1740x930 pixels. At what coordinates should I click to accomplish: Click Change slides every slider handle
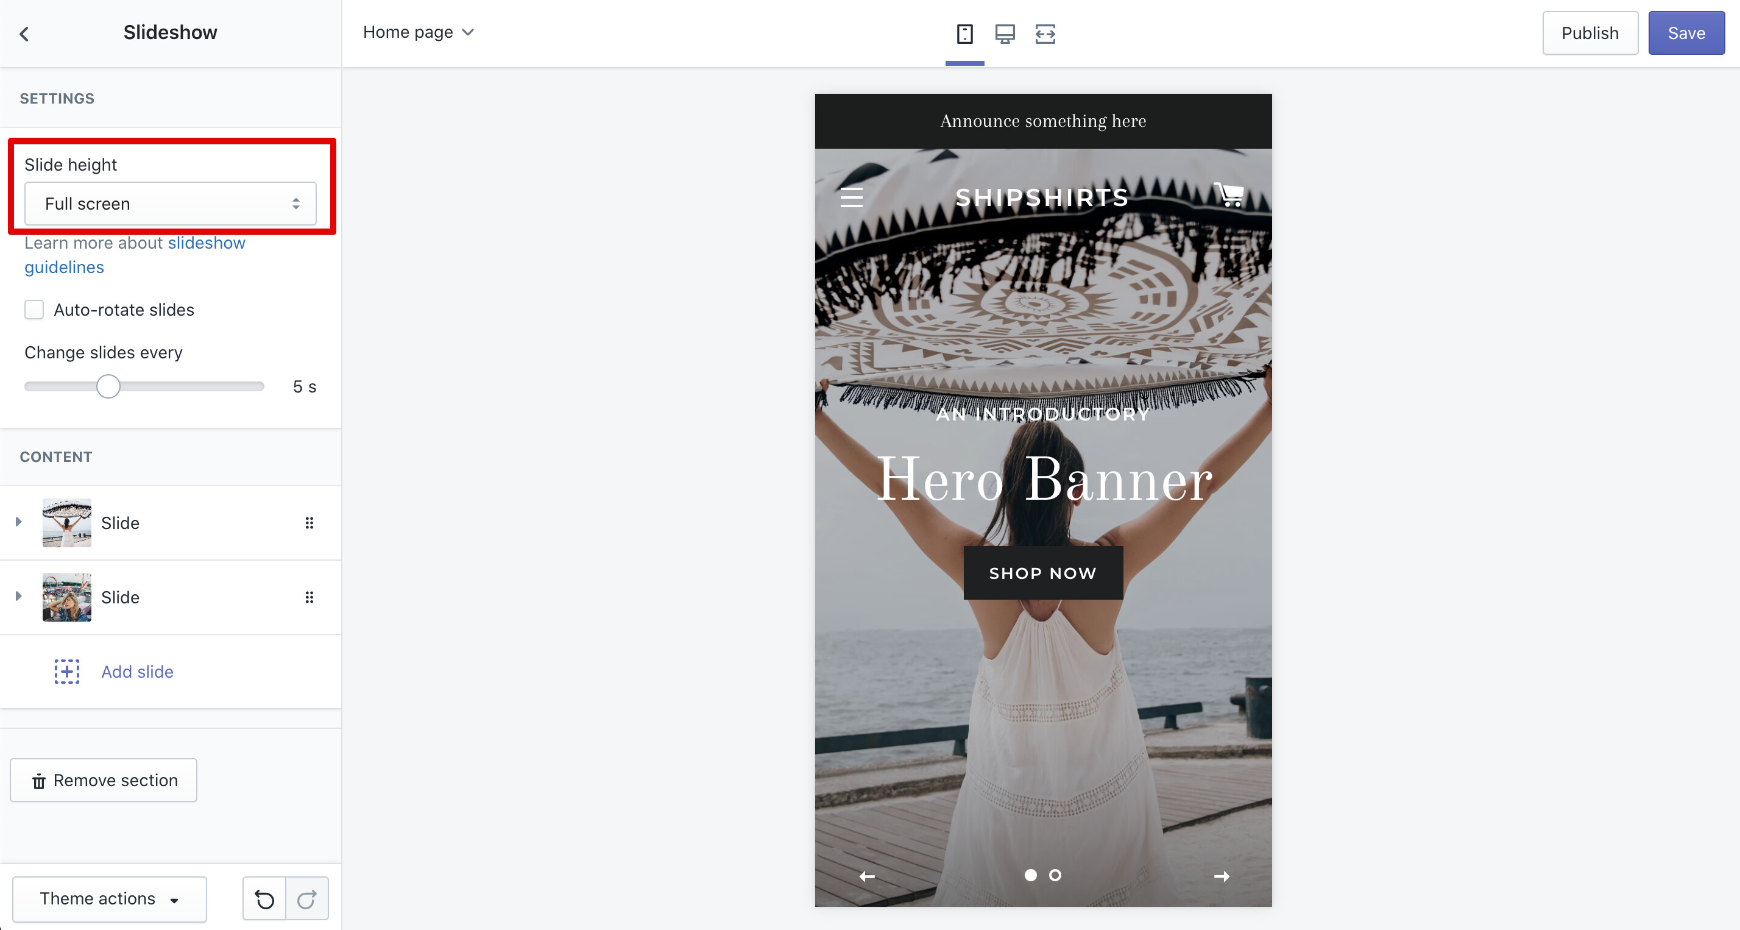(x=108, y=386)
